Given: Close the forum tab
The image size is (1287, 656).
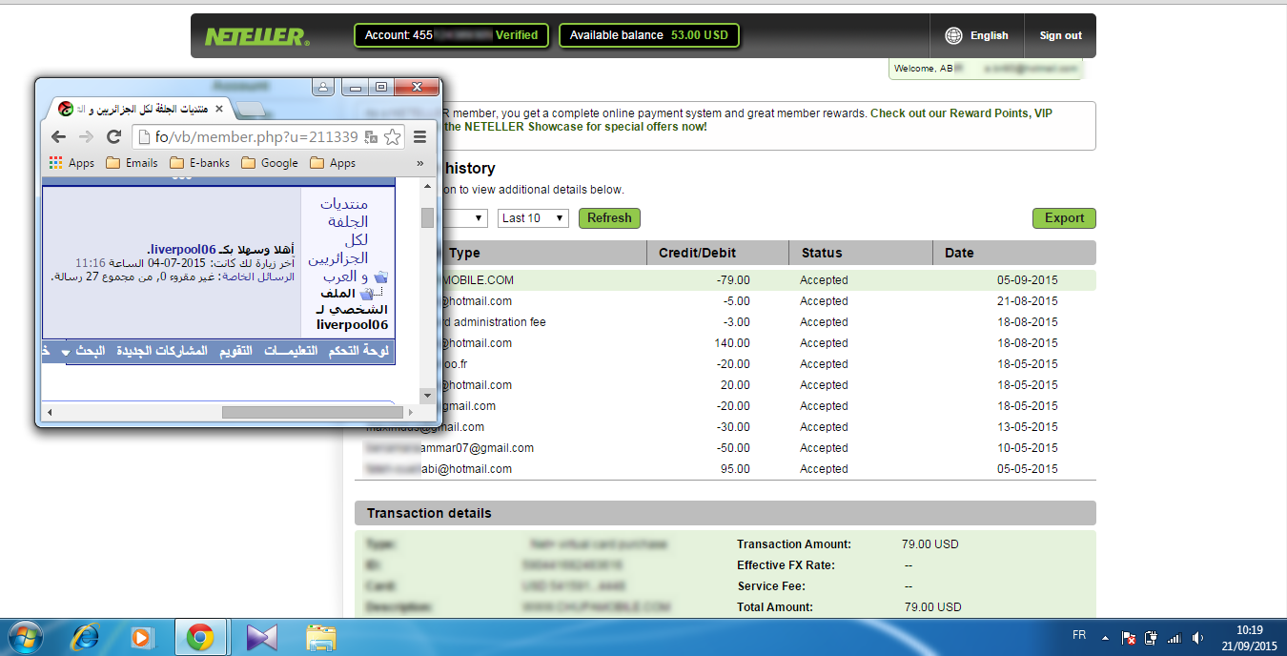Looking at the screenshot, I should (217, 109).
